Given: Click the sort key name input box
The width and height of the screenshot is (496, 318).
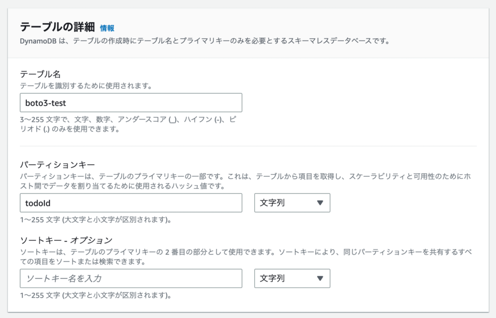Looking at the screenshot, I should 131,278.
